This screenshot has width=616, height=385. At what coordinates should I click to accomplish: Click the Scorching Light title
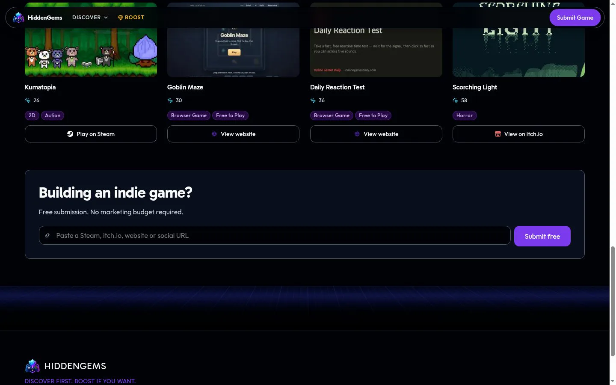point(475,87)
